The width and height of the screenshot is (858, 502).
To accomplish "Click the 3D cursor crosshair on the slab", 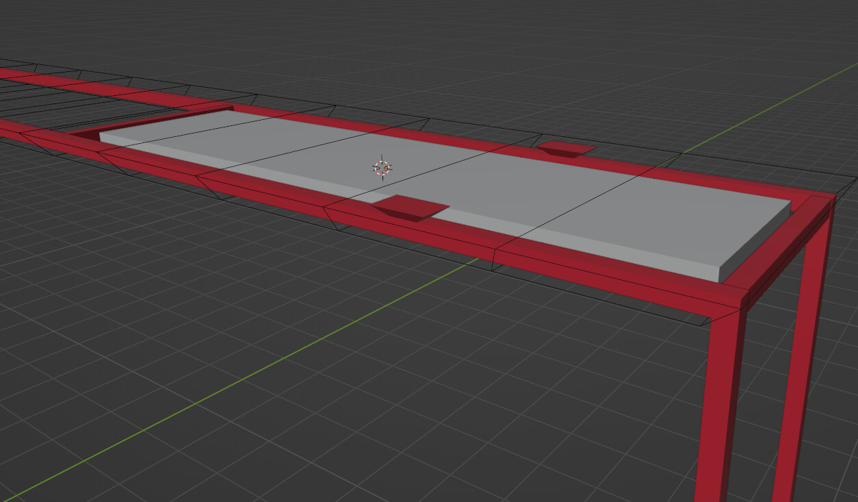I will point(382,168).
